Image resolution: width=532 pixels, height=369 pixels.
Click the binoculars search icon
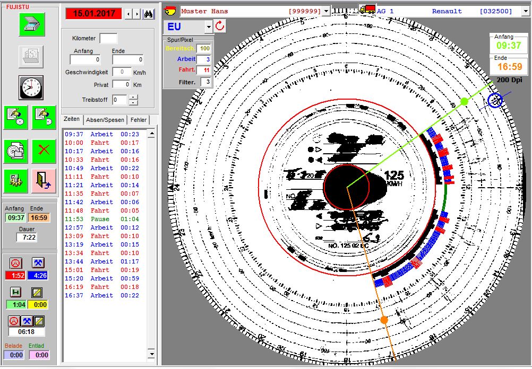pyautogui.click(x=149, y=14)
